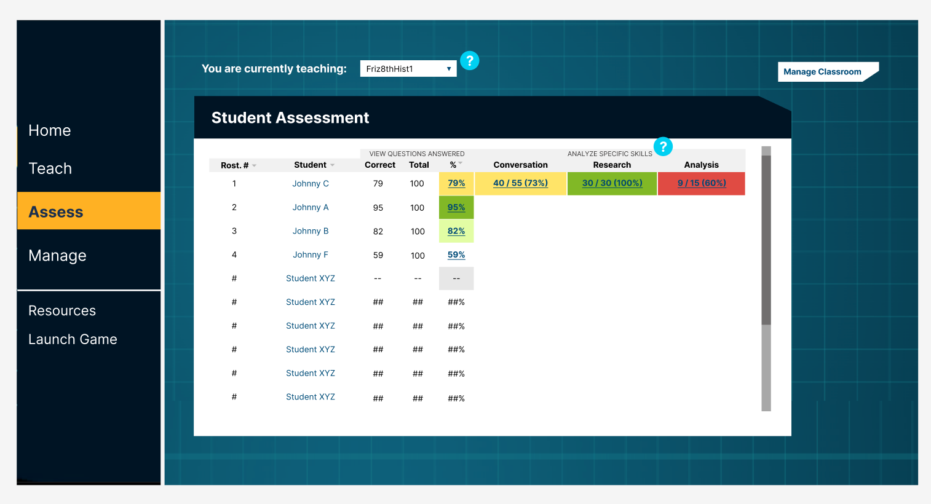The width and height of the screenshot is (931, 504).
Task: Open Resources in the sidebar
Action: pyautogui.click(x=62, y=310)
